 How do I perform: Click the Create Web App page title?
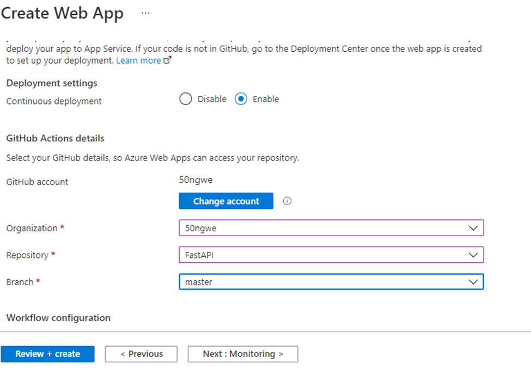62,14
